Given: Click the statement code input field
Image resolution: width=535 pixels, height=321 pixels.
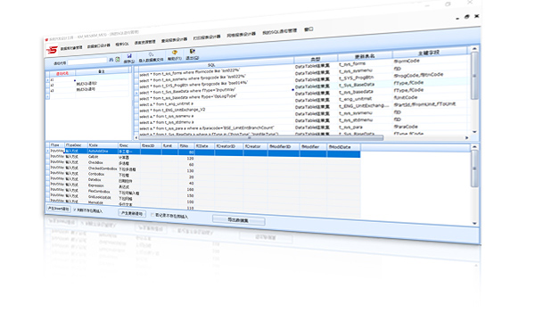Looking at the screenshot, I should 87,62.
